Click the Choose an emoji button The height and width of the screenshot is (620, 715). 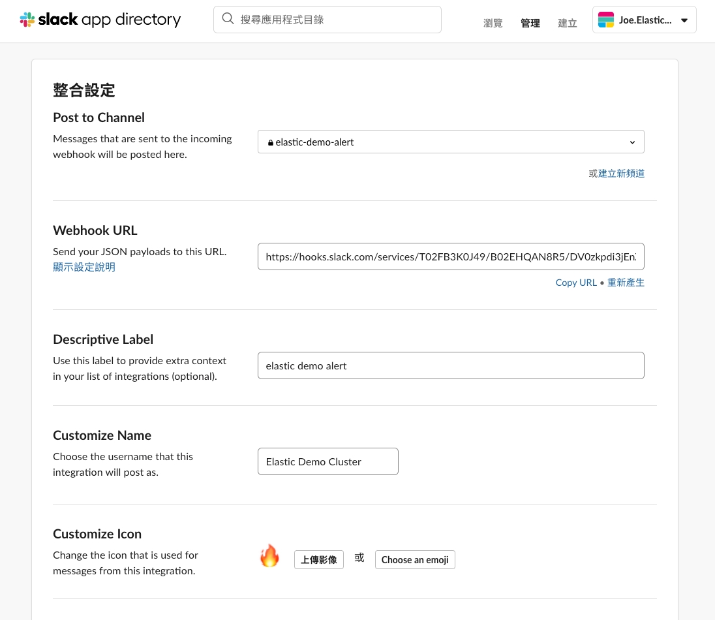(415, 560)
